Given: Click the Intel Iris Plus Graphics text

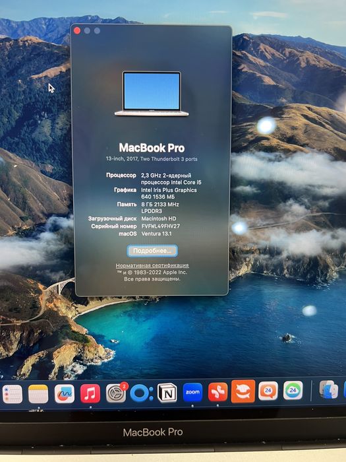Looking at the screenshot, I should (x=169, y=193).
